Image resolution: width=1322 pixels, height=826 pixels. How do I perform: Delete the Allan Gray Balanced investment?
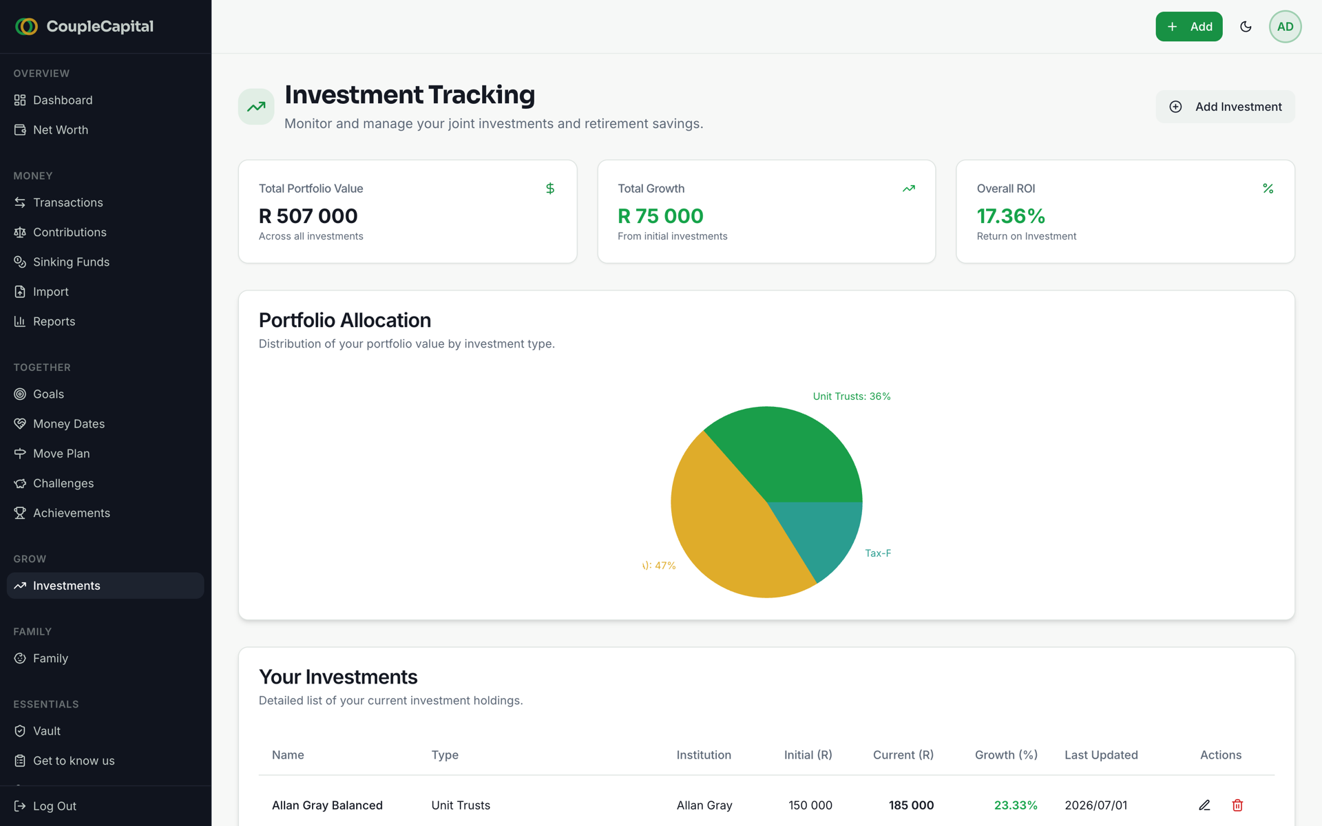pos(1237,805)
